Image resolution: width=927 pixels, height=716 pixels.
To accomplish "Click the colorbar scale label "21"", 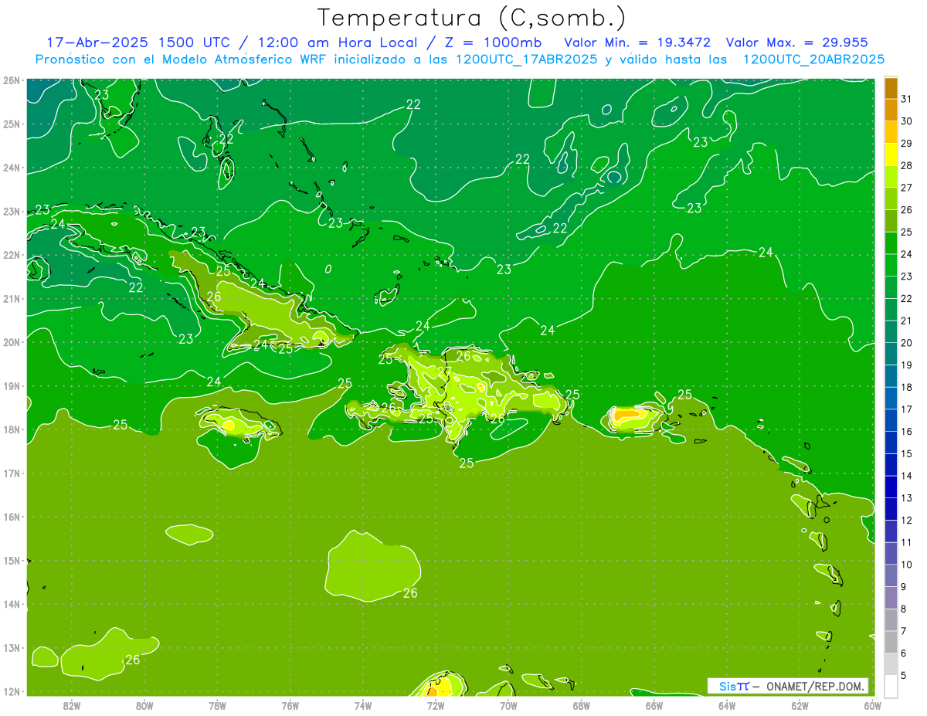I will click(x=906, y=321).
